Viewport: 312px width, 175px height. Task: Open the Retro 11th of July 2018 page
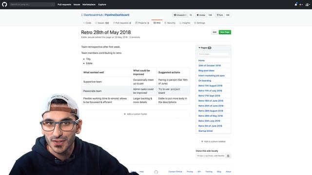pos(210,91)
